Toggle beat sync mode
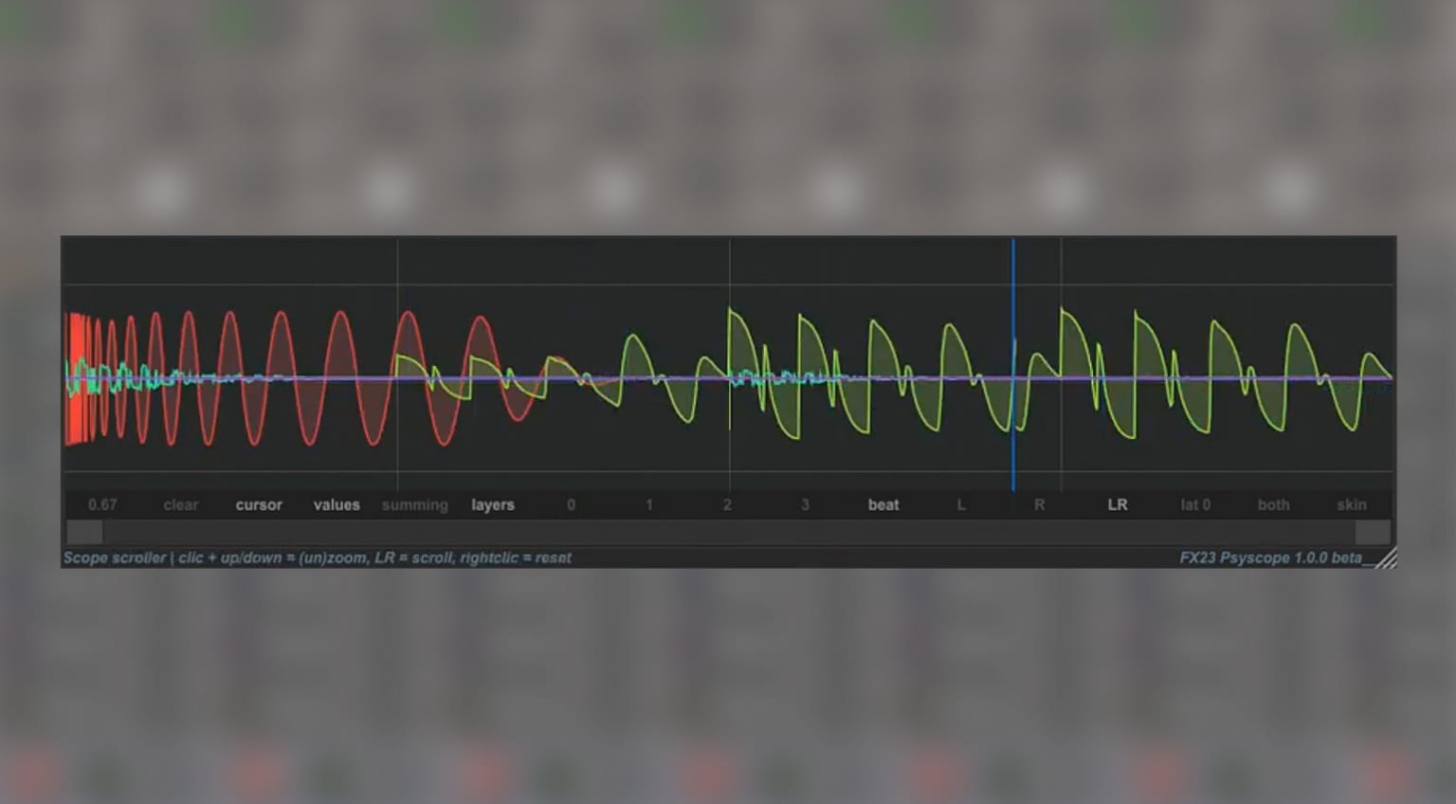Screen dimensions: 1456x804 click(x=883, y=504)
